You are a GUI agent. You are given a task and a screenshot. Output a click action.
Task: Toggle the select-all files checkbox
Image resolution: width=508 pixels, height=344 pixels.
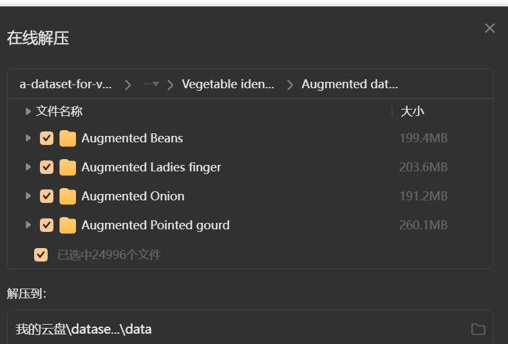41,254
